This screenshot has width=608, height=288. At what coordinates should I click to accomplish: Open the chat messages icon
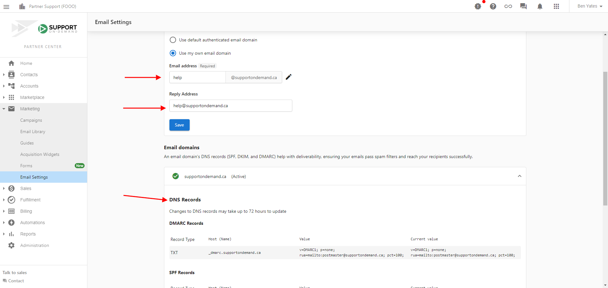click(523, 6)
